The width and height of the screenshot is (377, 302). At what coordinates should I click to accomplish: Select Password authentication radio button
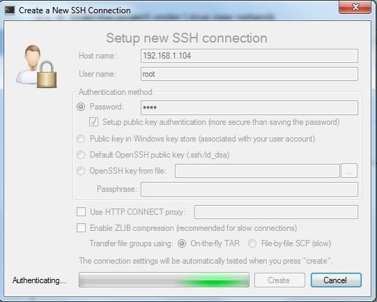[x=81, y=107]
